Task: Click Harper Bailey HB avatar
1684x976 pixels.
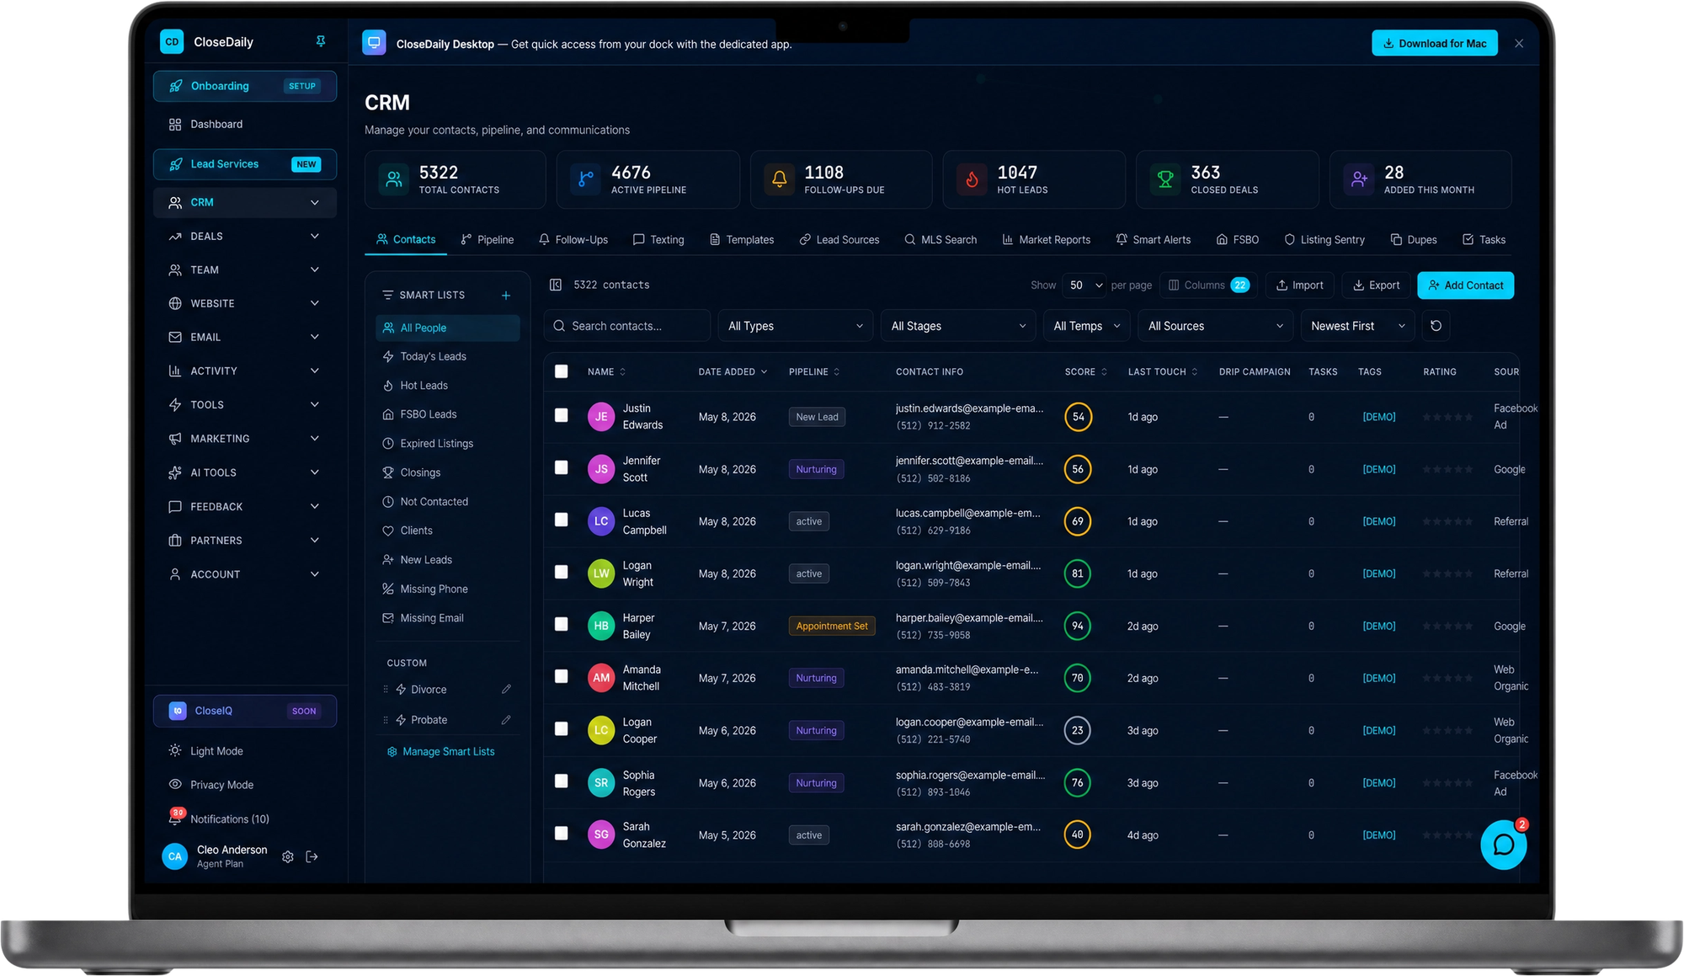Action: coord(601,626)
